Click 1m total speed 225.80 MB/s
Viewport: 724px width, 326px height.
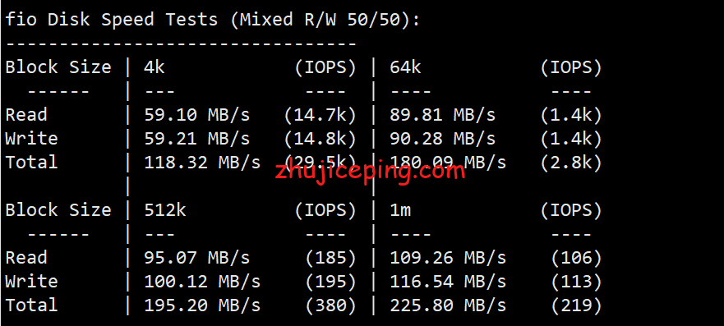[x=448, y=305]
